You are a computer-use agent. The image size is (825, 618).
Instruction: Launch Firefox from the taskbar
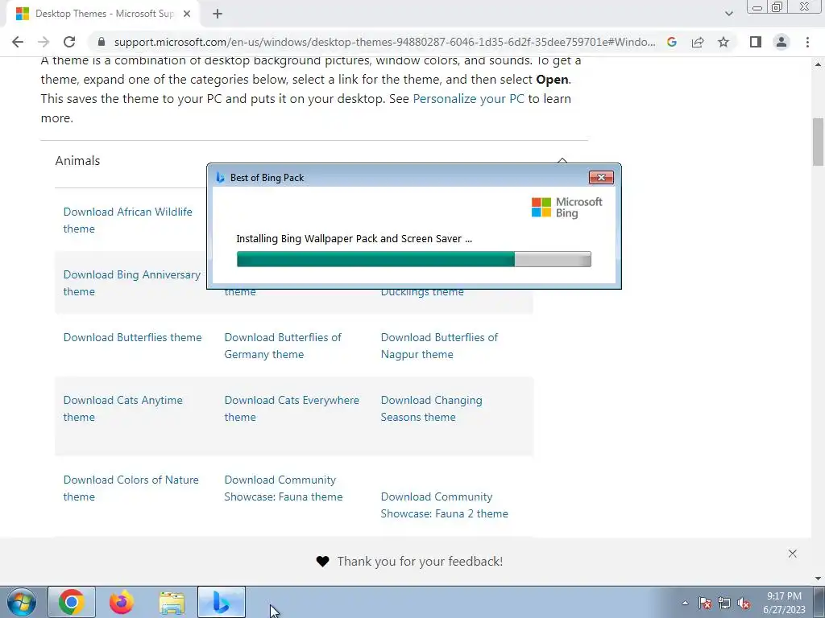[x=122, y=602]
